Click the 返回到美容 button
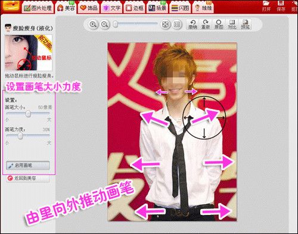The width and height of the screenshot is (298, 234). click(x=28, y=178)
